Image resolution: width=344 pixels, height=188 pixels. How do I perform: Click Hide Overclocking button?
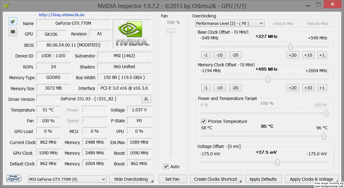point(131,179)
